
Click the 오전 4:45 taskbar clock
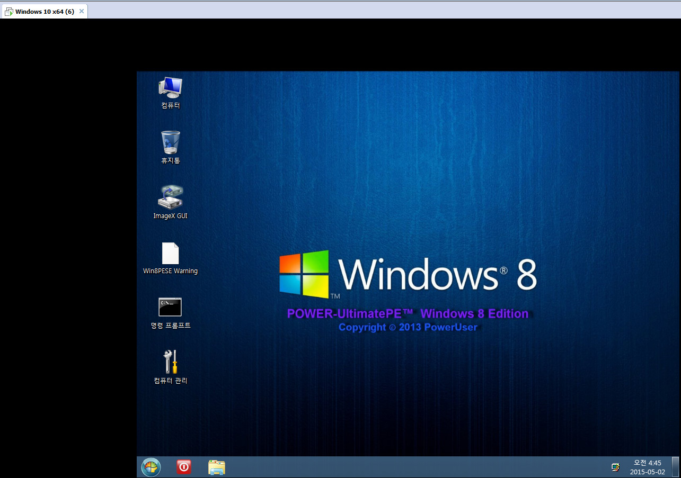648,463
